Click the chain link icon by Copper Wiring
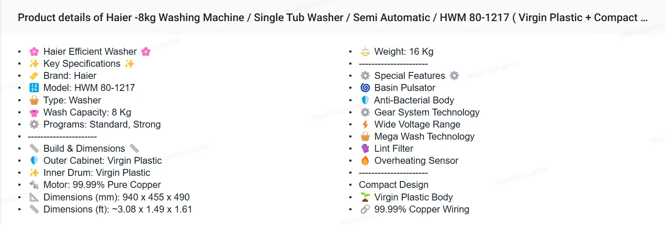Image resolution: width=665 pixels, height=225 pixels. click(365, 209)
